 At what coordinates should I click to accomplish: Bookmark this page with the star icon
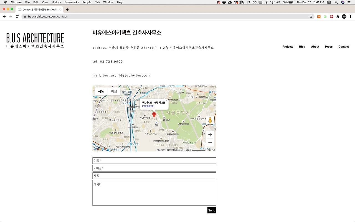point(311,17)
